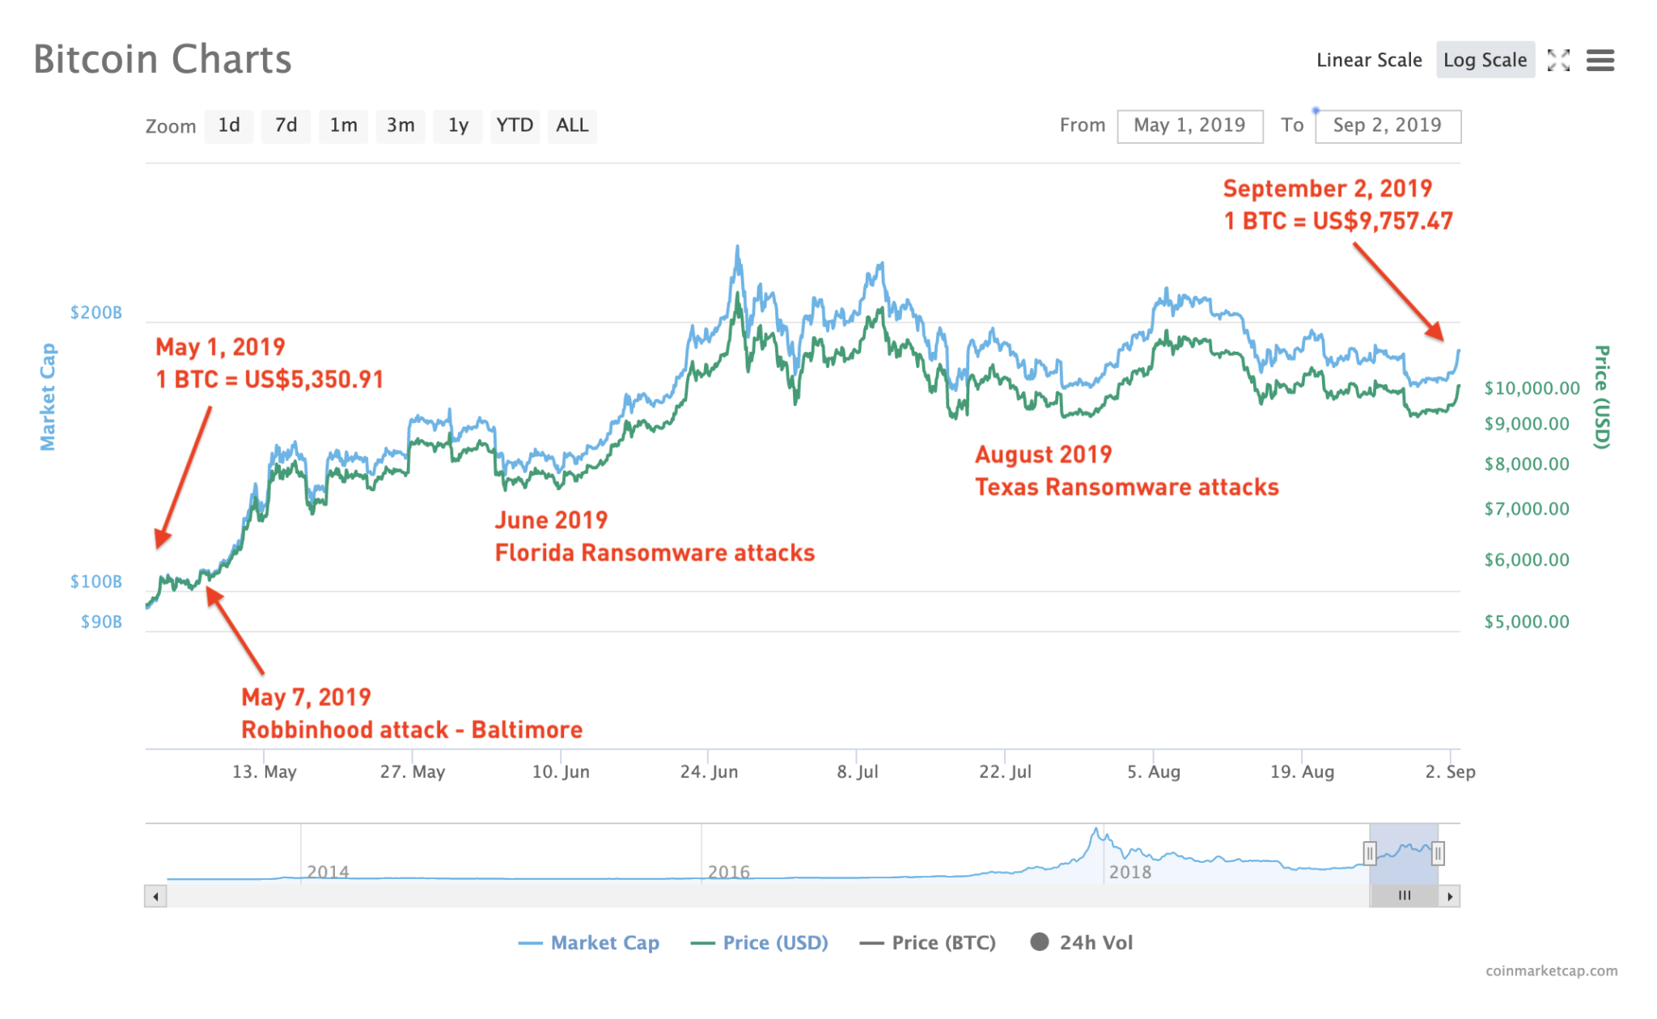This screenshot has height=1019, width=1657.
Task: Open the hamburger chart menu
Action: click(x=1600, y=60)
